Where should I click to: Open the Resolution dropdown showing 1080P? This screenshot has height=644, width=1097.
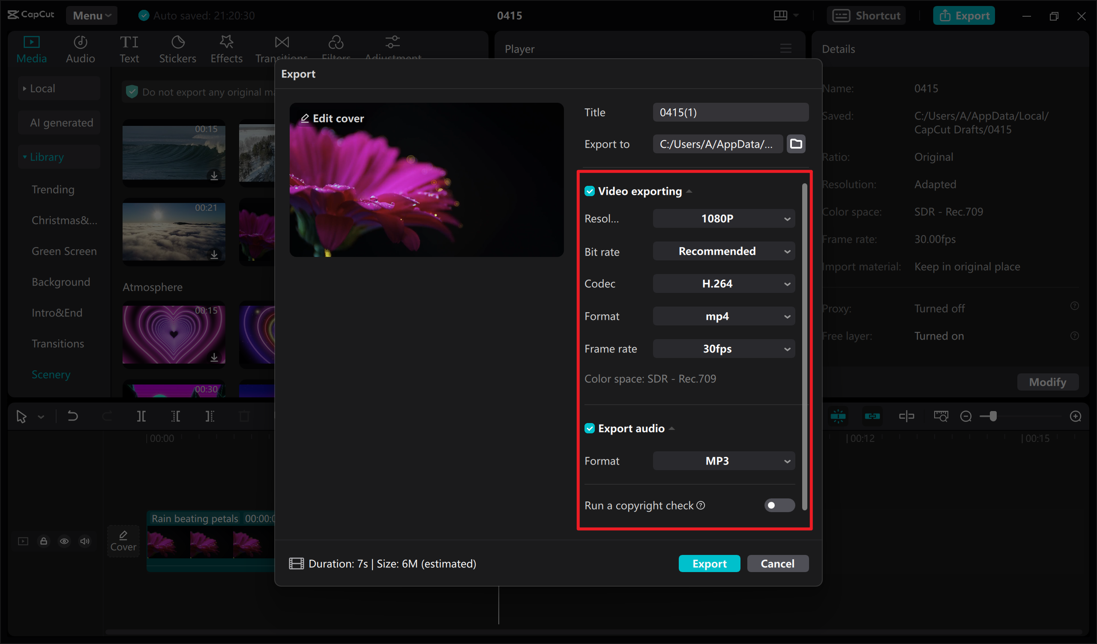tap(723, 218)
